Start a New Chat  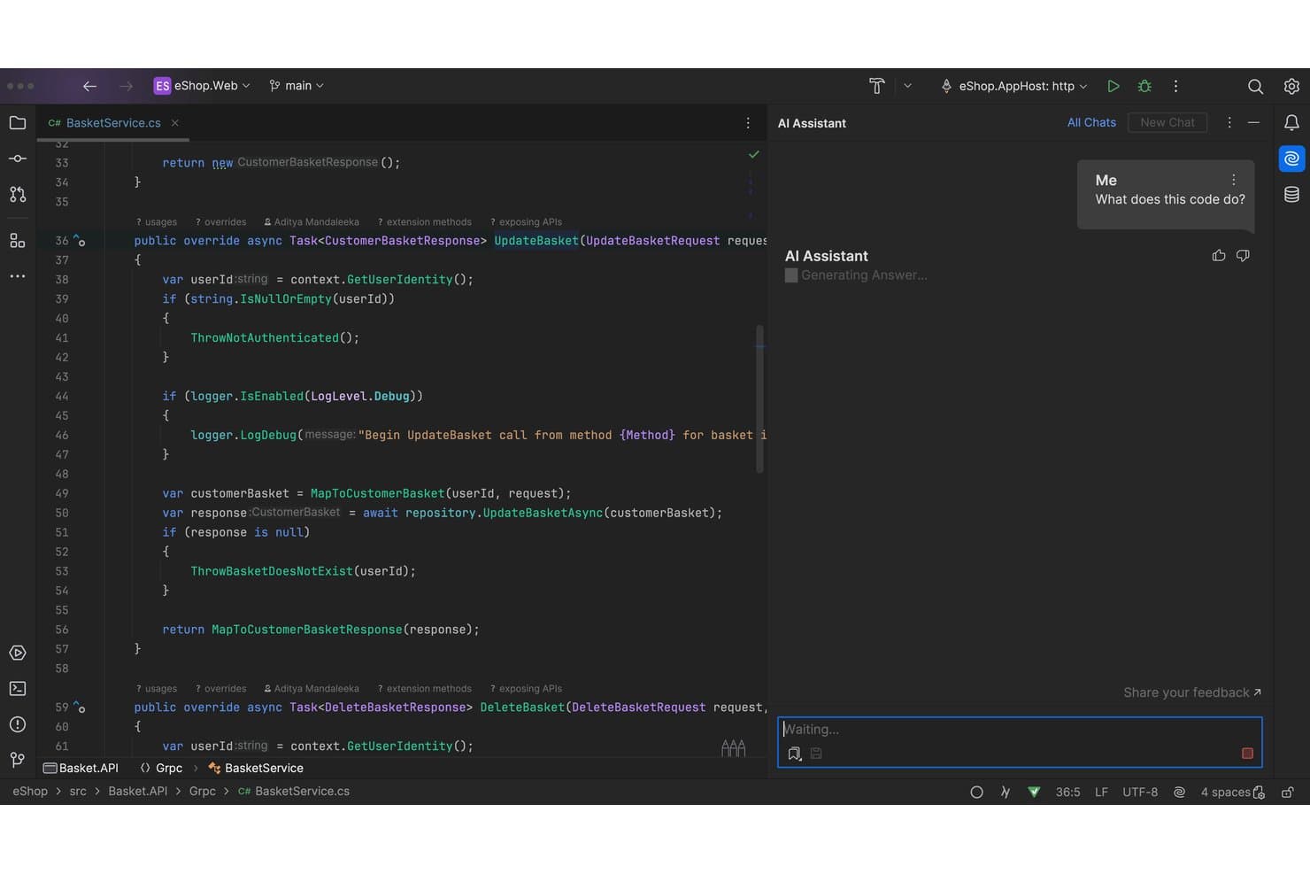click(1167, 122)
